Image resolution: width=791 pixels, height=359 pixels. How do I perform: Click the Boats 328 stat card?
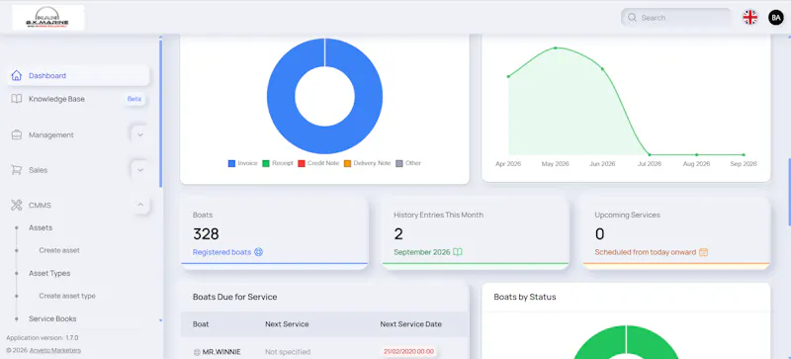275,233
